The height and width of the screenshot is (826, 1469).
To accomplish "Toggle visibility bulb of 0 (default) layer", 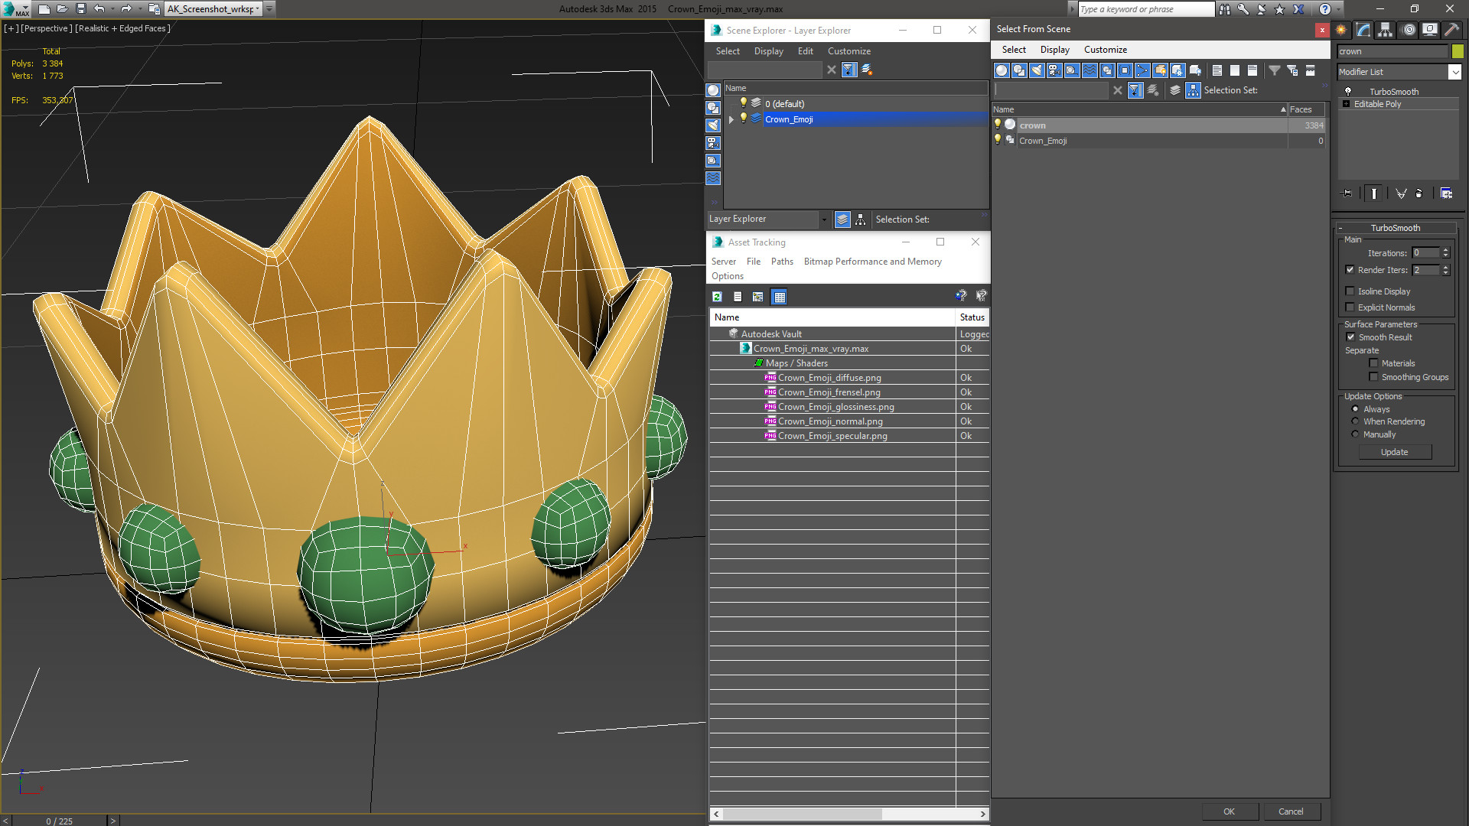I will click(x=743, y=103).
